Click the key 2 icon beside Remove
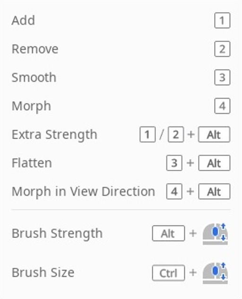242x299 pixels. pyautogui.click(x=222, y=49)
